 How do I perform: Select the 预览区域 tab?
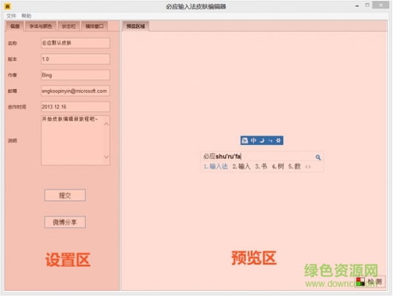coord(135,26)
